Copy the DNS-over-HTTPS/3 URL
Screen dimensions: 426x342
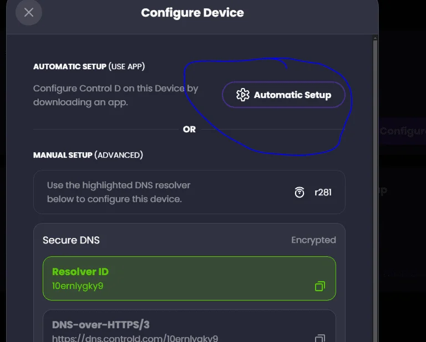[319, 338]
